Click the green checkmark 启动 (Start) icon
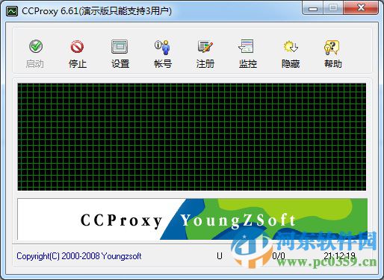 (x=36, y=46)
